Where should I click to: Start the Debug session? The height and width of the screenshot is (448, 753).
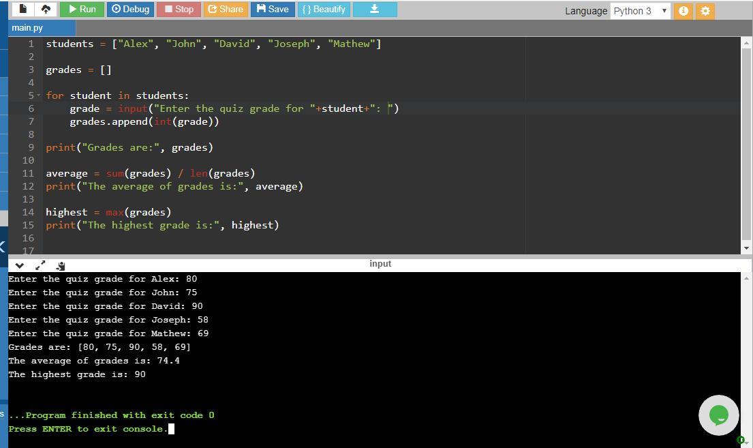[x=130, y=10]
